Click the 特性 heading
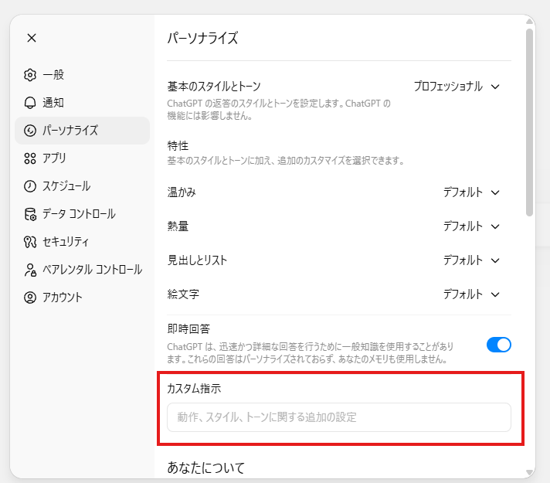 [x=178, y=145]
